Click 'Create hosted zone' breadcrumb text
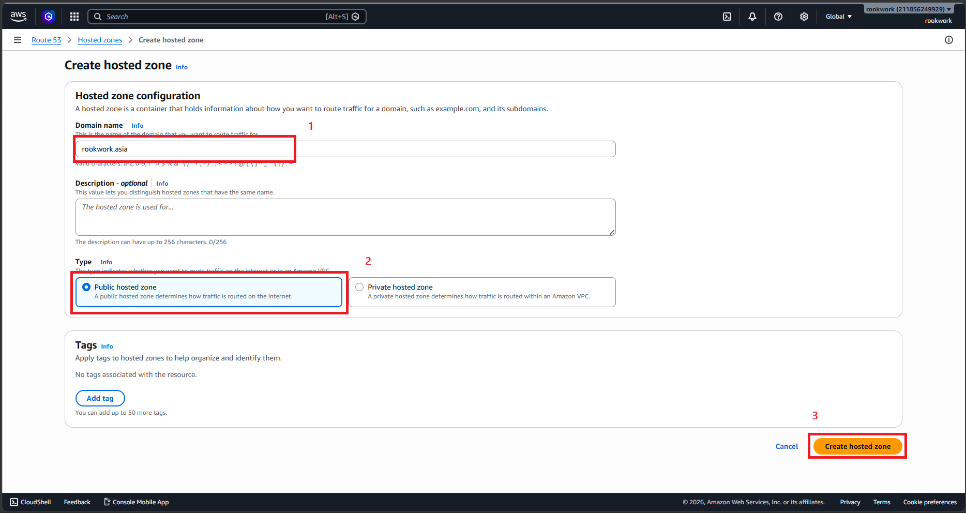This screenshot has height=513, width=966. point(171,40)
